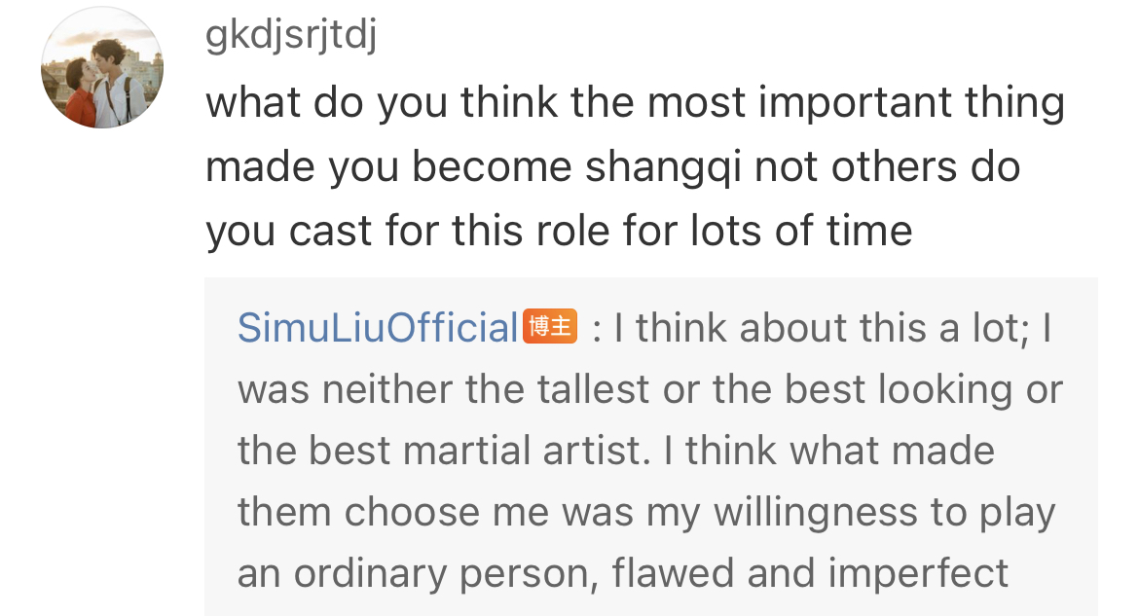Click the line "an ordinary person, flawed and imperfect"
Viewport: 1139px width, 616px height.
623,574
